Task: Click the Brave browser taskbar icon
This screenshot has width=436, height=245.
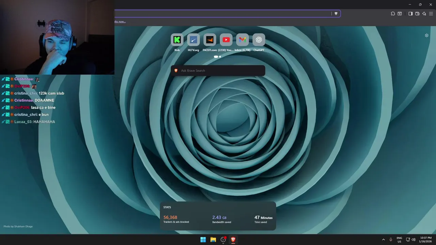Action: coord(233,240)
